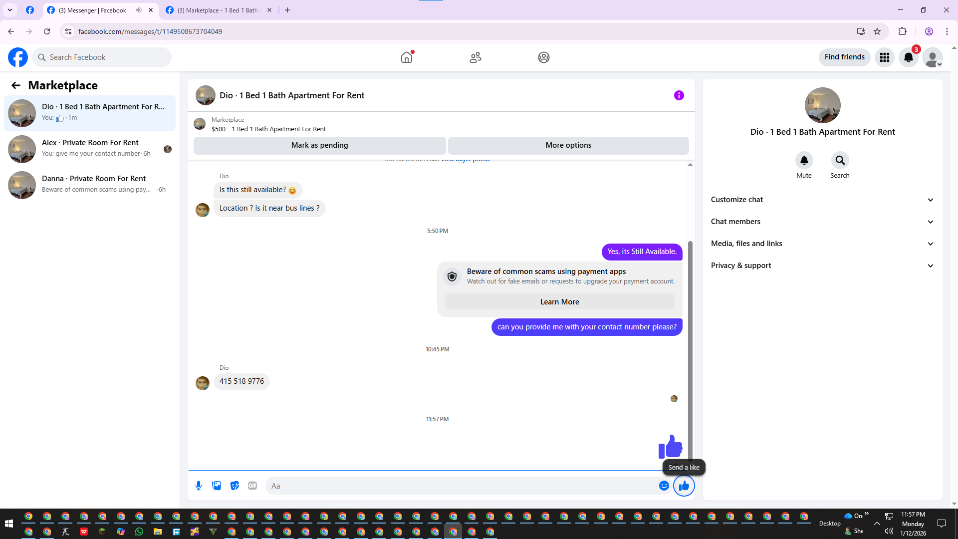Image resolution: width=958 pixels, height=539 pixels.
Task: Click Learn More on scam warning
Action: [x=559, y=302]
